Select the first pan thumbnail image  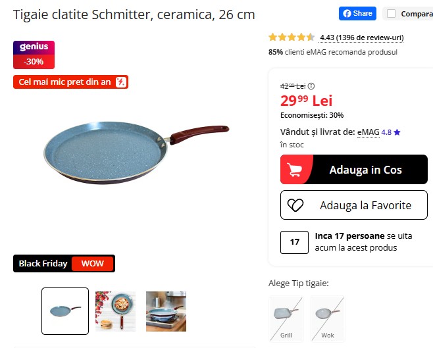tap(65, 311)
